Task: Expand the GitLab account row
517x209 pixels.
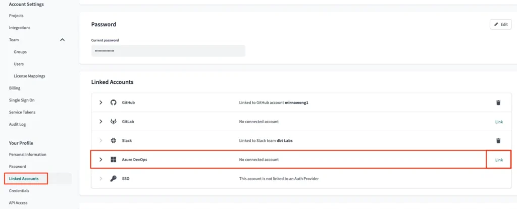Action: 101,122
